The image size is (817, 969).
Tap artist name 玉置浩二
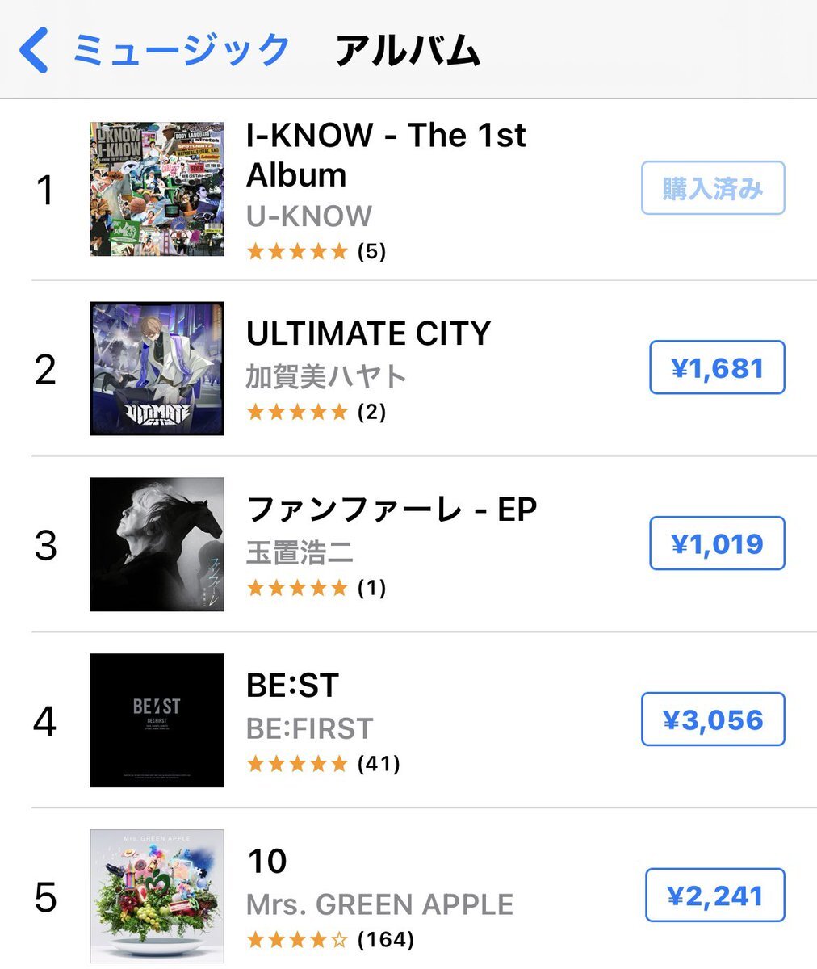(x=300, y=552)
